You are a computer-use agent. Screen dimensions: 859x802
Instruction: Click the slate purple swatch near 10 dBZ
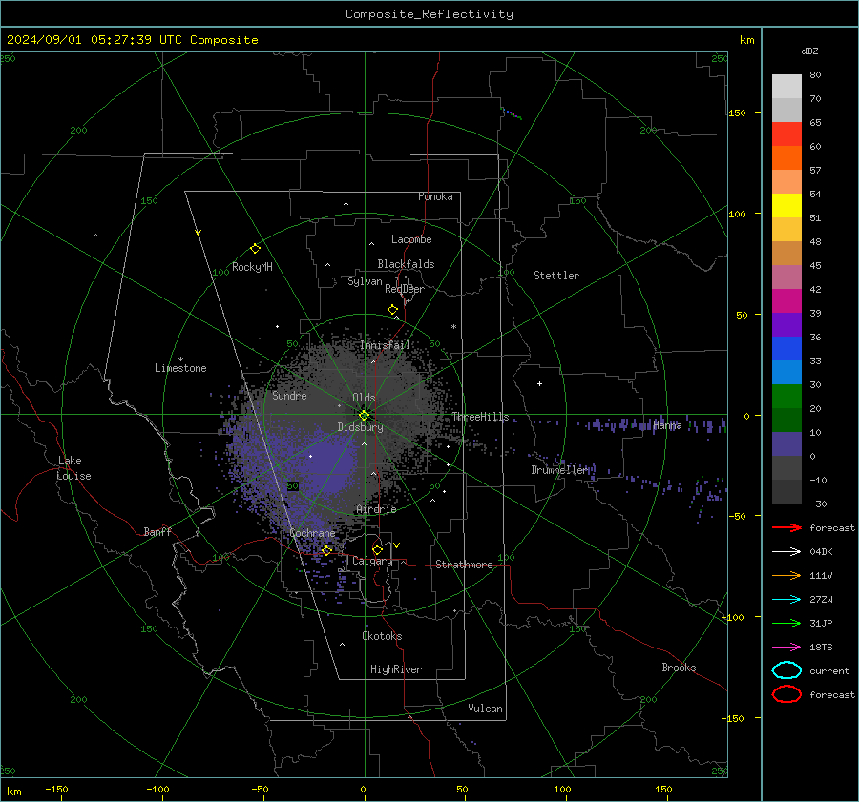[x=786, y=444]
